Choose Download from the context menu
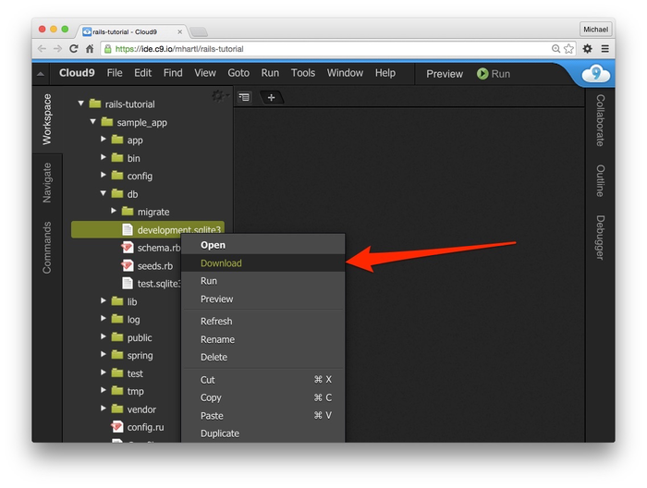 (x=221, y=263)
